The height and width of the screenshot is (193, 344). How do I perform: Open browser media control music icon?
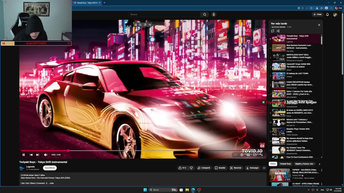317,8
